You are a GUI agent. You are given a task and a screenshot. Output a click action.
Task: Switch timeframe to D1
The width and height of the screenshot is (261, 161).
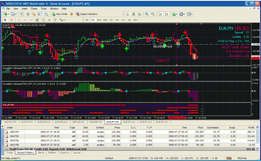pyautogui.click(x=123, y=20)
